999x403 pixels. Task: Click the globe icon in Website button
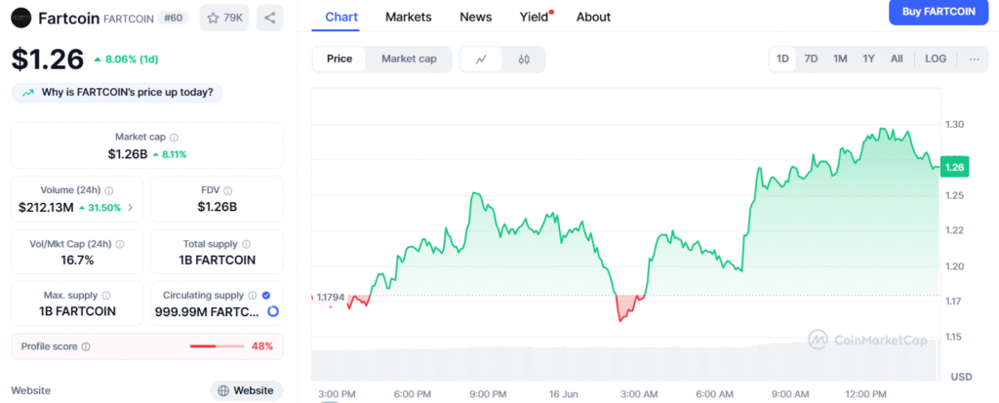click(x=223, y=391)
